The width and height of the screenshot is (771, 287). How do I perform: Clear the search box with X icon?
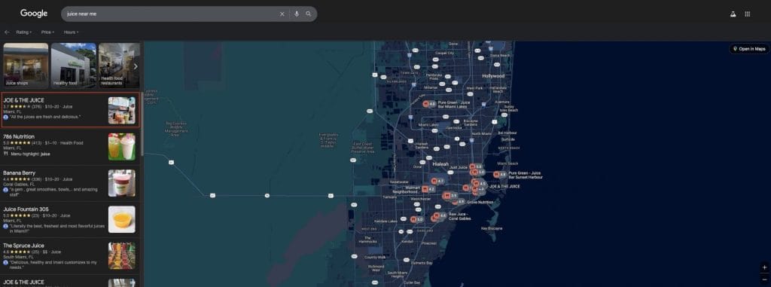(x=282, y=14)
